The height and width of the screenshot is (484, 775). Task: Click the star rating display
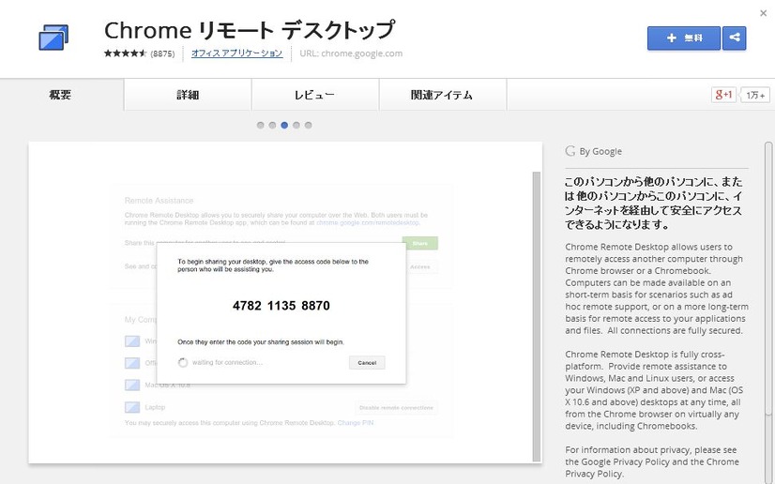coord(125,53)
